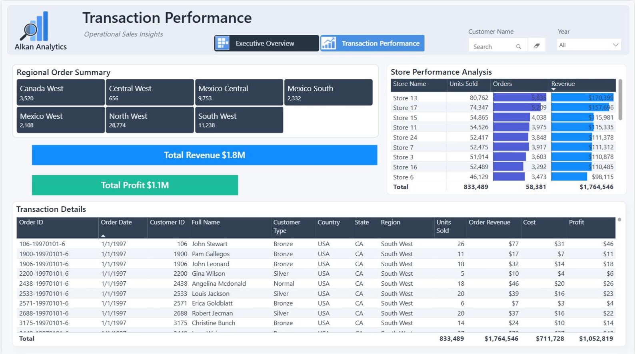The height and width of the screenshot is (354, 635).
Task: Click customer name Angelina Mcdonald
Action: [x=219, y=284]
